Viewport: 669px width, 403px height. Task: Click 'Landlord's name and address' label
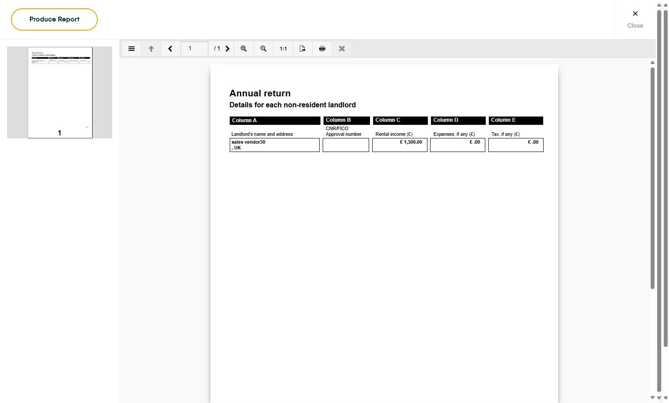(262, 134)
